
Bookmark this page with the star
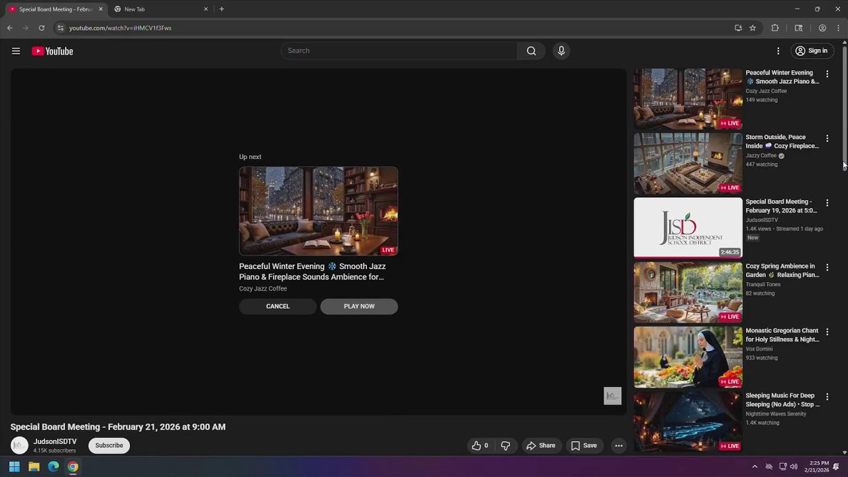click(x=753, y=28)
